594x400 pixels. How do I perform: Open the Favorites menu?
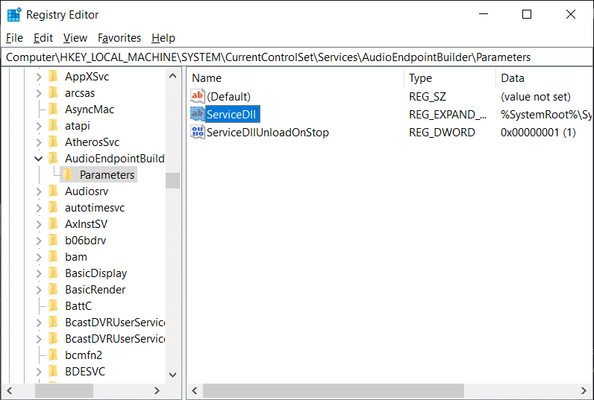pos(119,38)
